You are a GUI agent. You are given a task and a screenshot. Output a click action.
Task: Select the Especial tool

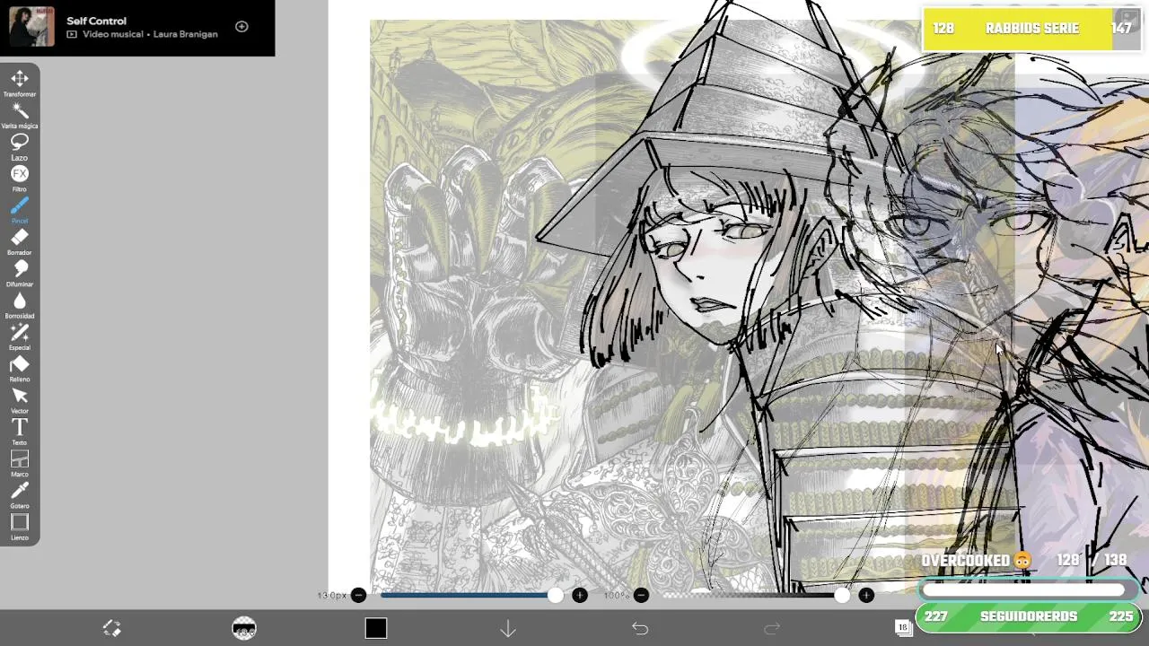[x=20, y=336]
